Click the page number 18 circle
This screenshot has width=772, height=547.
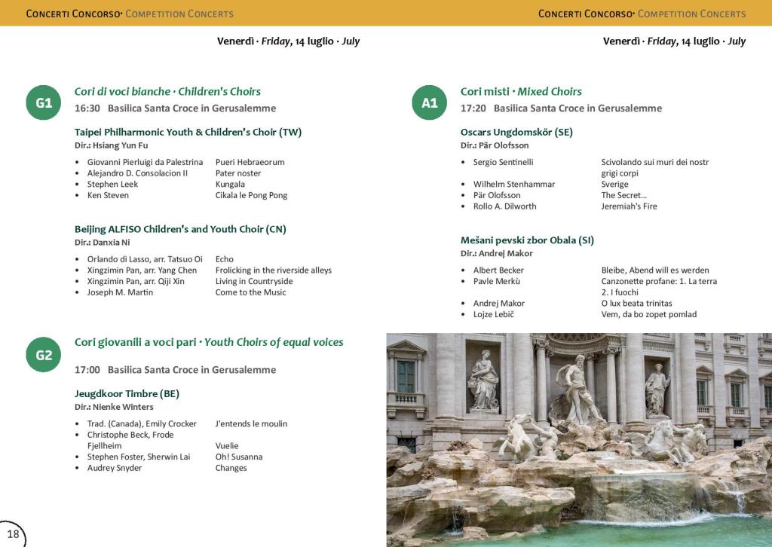tap(12, 533)
